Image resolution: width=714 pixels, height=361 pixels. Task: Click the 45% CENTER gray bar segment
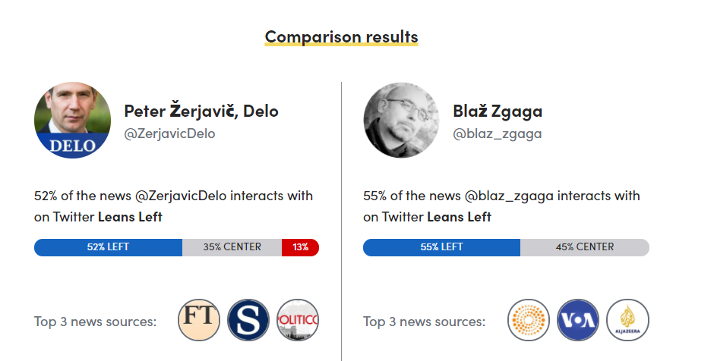(x=584, y=247)
